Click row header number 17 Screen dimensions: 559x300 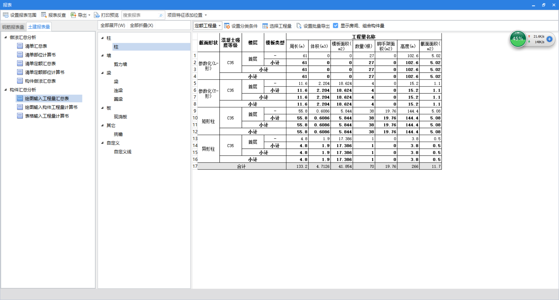(195, 166)
